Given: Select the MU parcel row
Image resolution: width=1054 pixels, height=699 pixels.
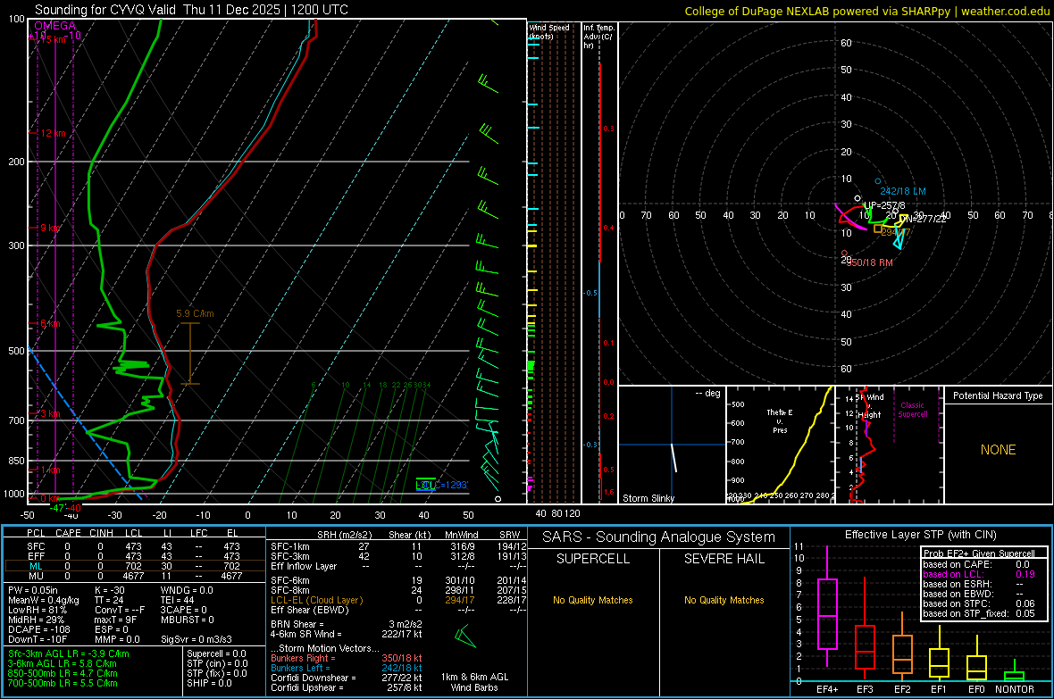Looking at the screenshot, I should click(x=135, y=576).
